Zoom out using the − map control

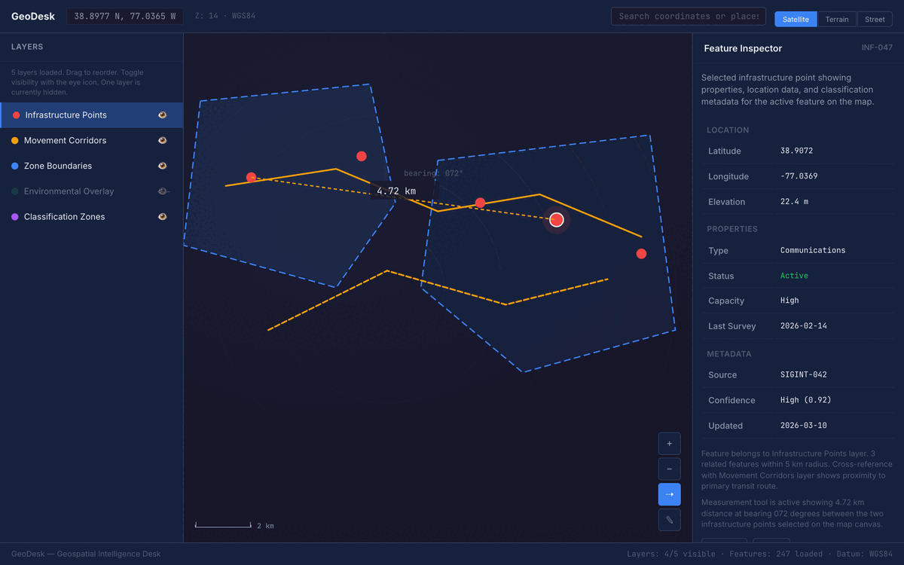point(669,469)
